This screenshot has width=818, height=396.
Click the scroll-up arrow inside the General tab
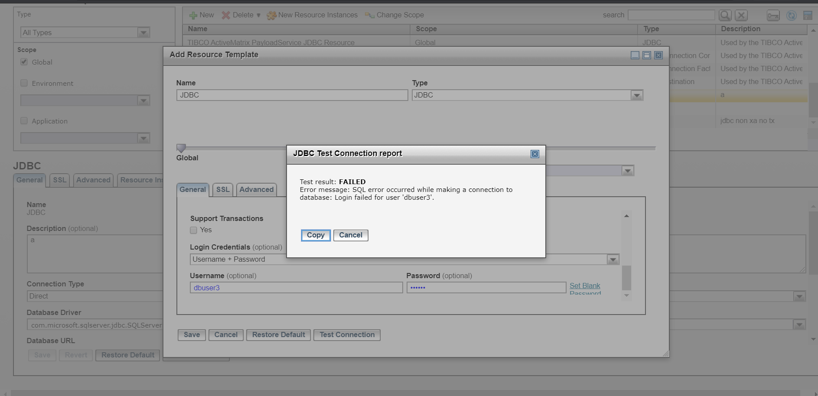[x=626, y=216]
